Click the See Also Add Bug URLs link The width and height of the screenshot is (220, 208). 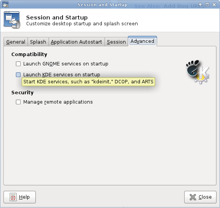[x=170, y=6]
